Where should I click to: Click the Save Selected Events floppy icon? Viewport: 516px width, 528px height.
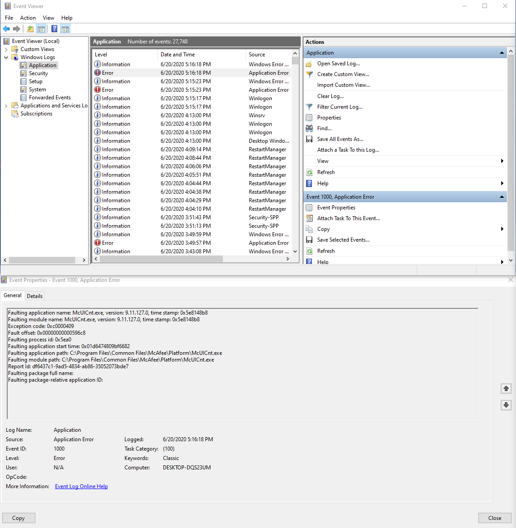pos(309,240)
